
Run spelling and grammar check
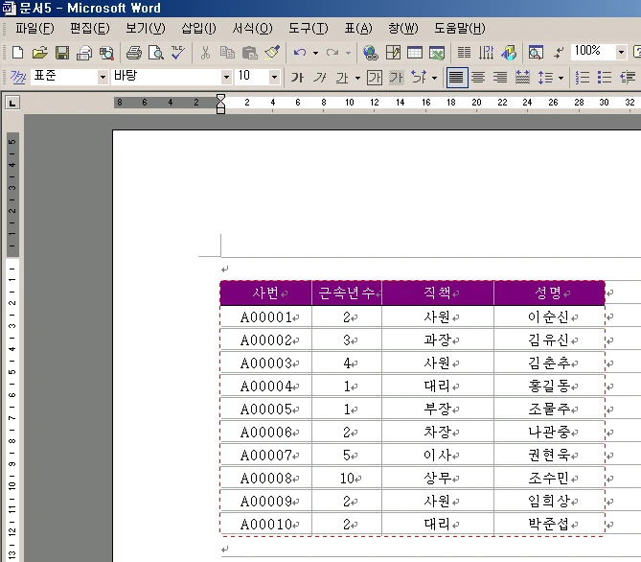click(177, 53)
